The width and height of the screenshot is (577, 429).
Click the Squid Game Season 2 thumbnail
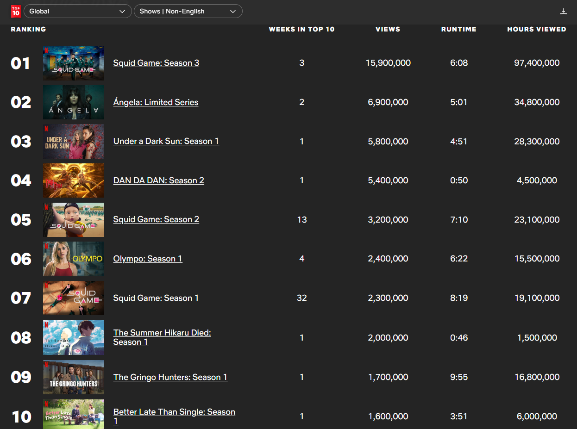(74, 219)
